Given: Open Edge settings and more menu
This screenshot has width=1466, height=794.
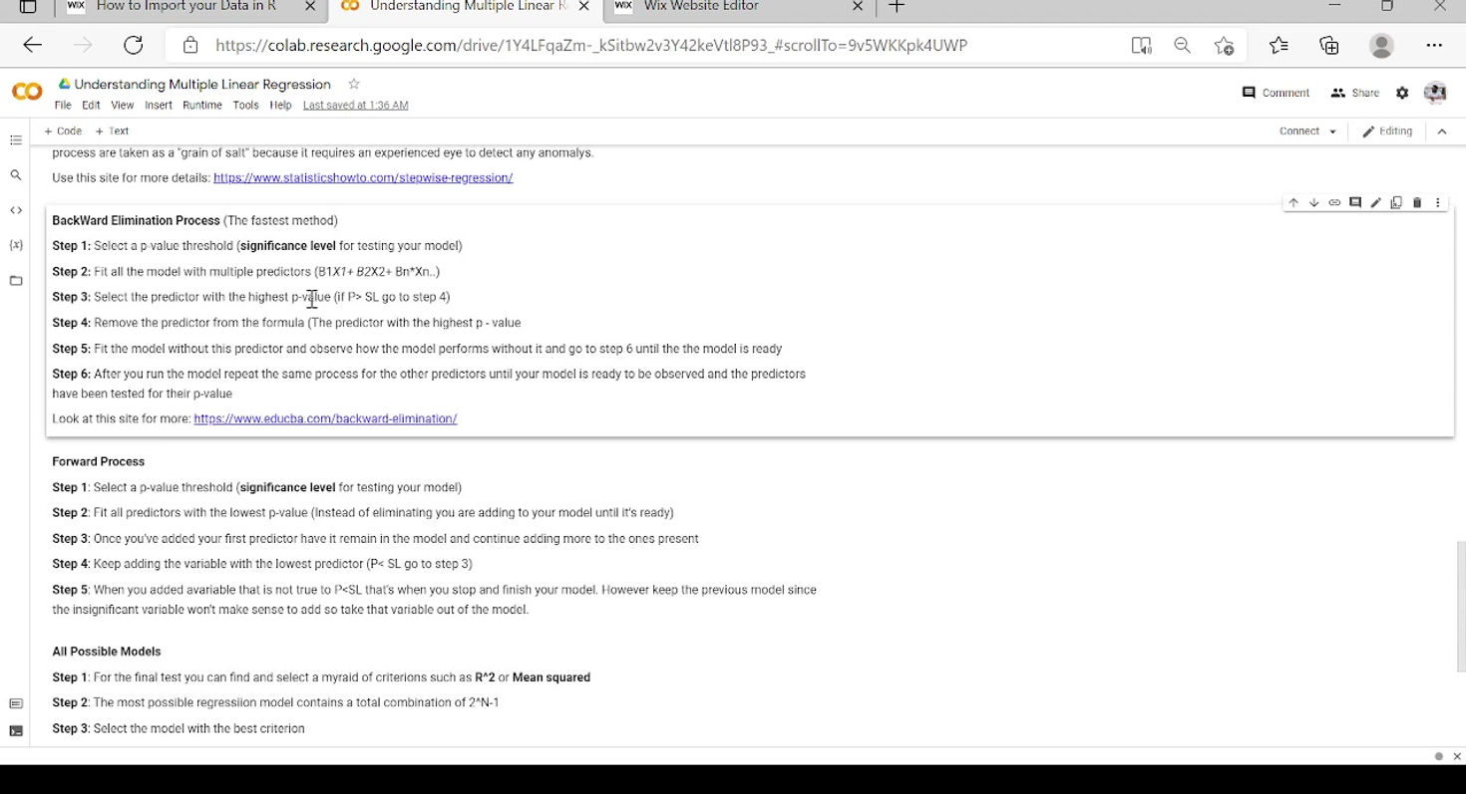Looking at the screenshot, I should [1434, 45].
